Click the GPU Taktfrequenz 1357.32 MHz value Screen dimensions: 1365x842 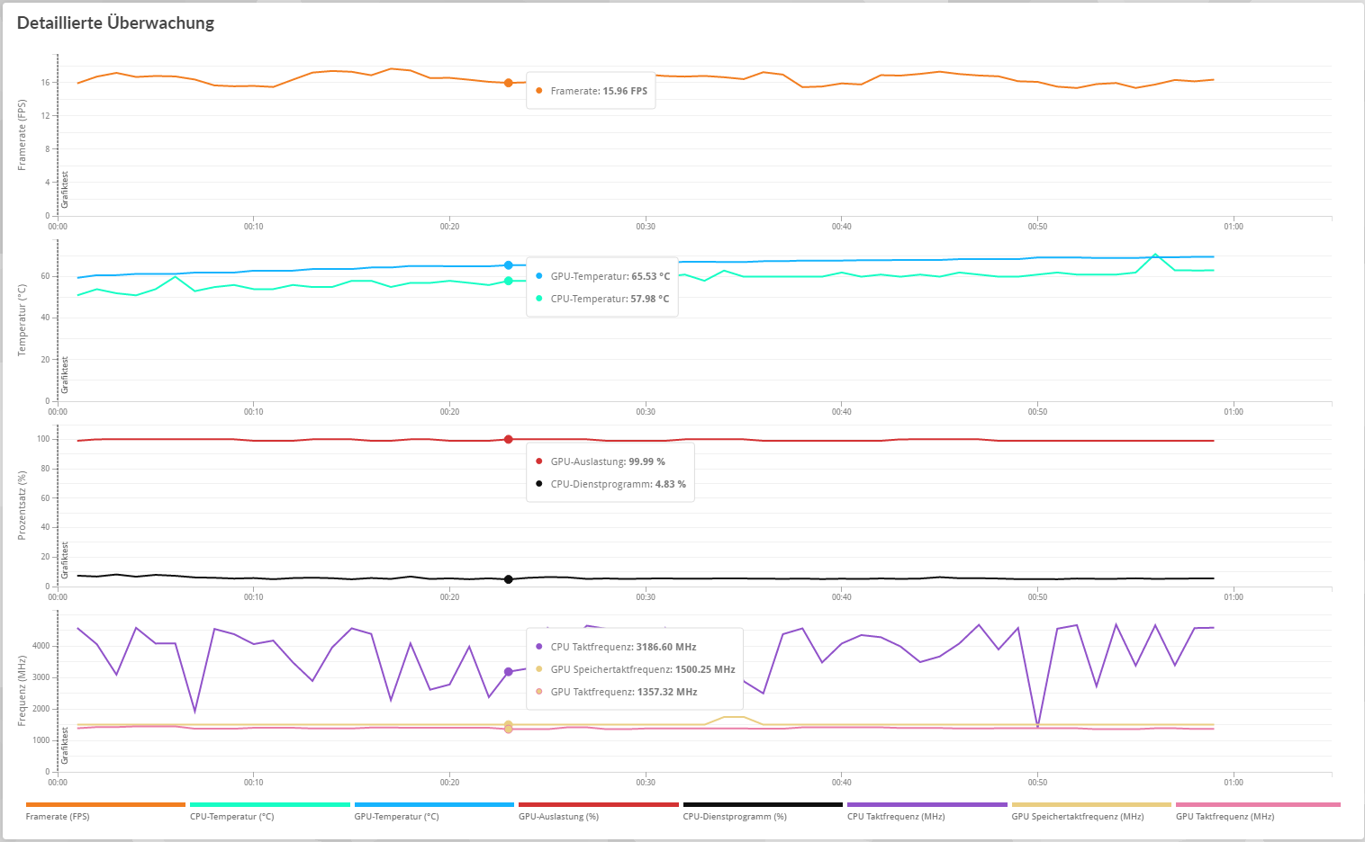pos(667,693)
